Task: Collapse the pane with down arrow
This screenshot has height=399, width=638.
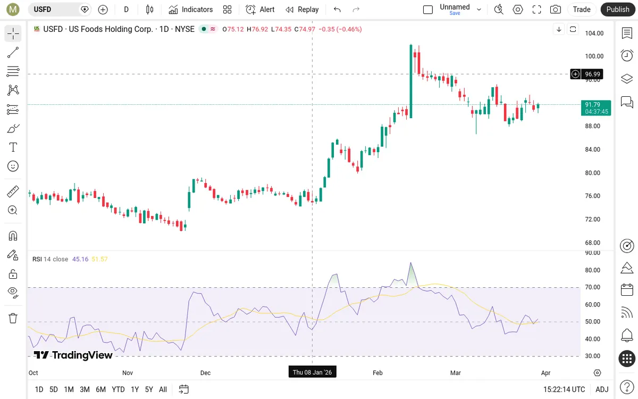Action: pyautogui.click(x=559, y=29)
